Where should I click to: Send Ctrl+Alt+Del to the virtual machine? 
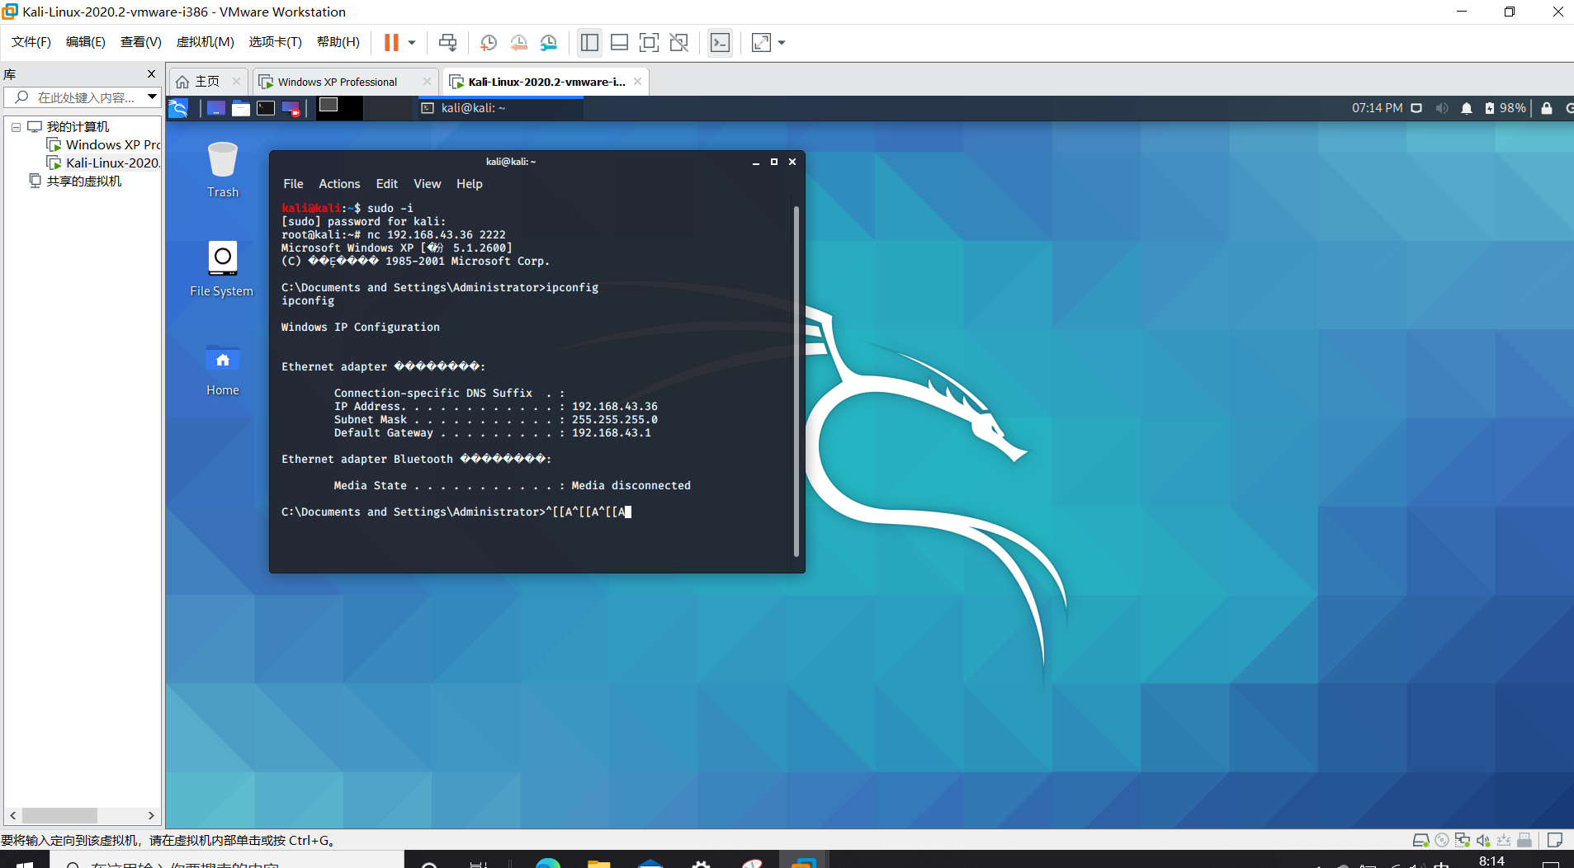pyautogui.click(x=447, y=43)
